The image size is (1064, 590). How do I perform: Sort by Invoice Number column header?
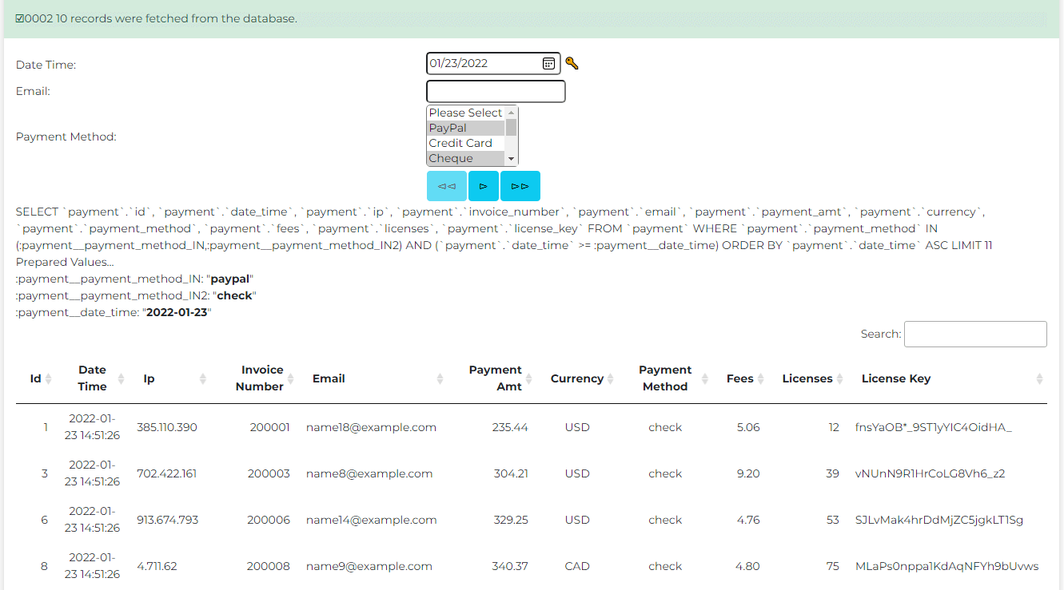(262, 378)
